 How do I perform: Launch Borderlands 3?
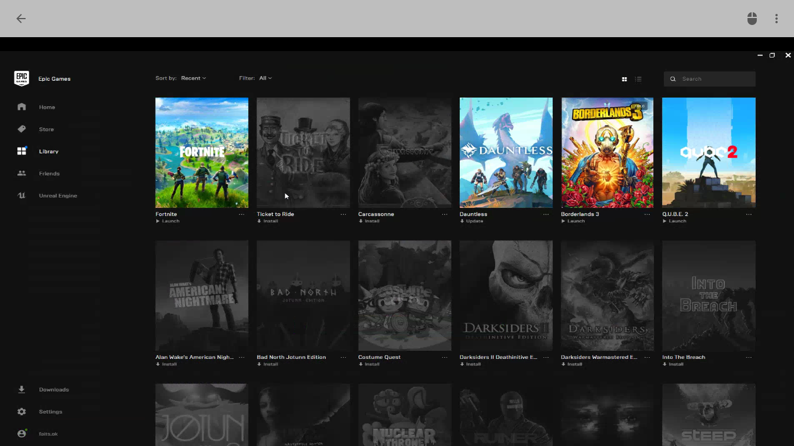(x=573, y=221)
